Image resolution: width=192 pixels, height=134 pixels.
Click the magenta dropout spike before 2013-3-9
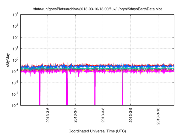point(122,89)
